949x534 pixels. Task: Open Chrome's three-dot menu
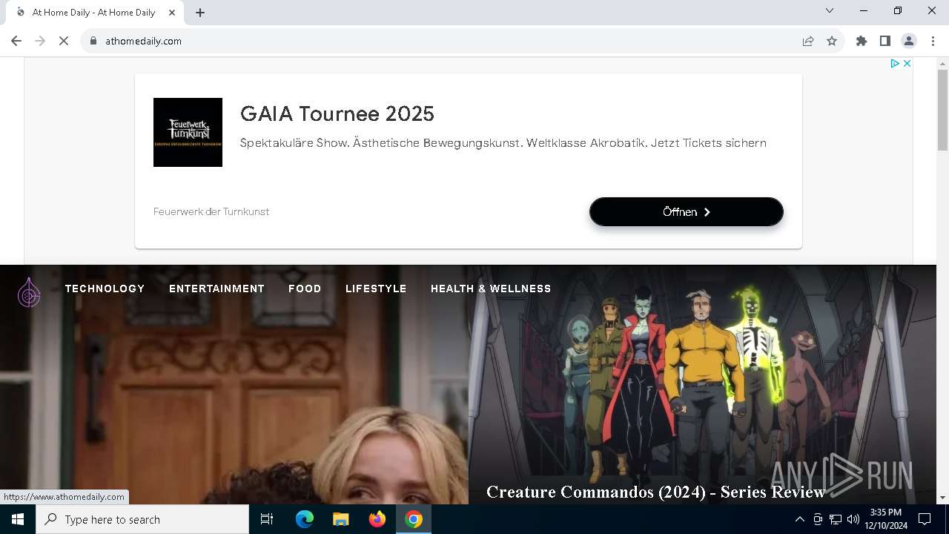tap(933, 41)
